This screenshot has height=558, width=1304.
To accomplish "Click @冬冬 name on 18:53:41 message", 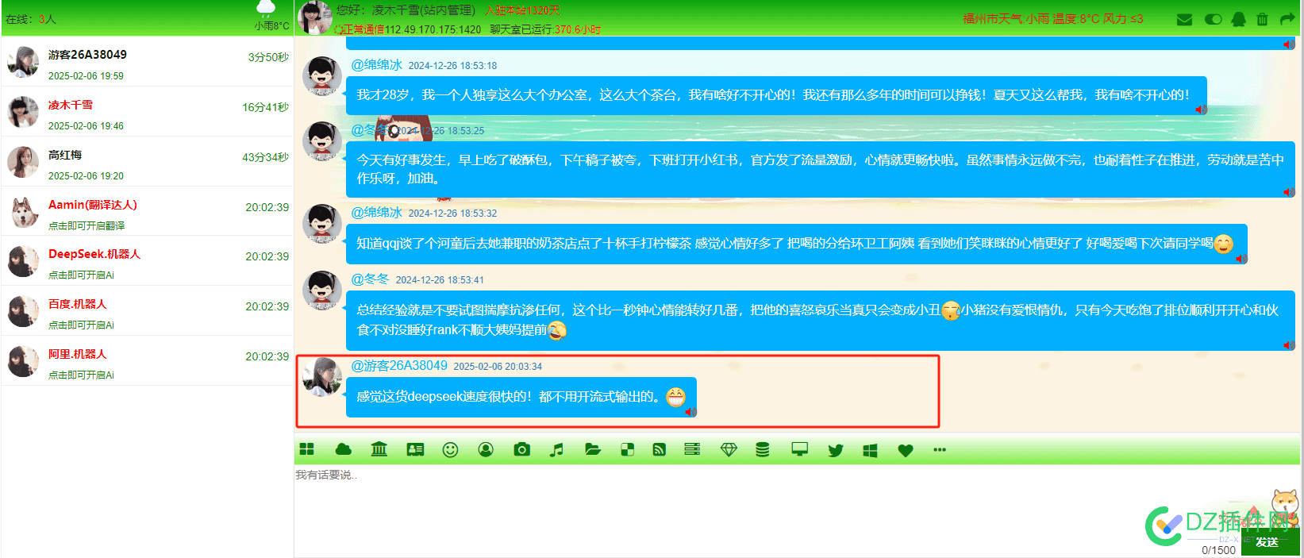I will coord(371,279).
